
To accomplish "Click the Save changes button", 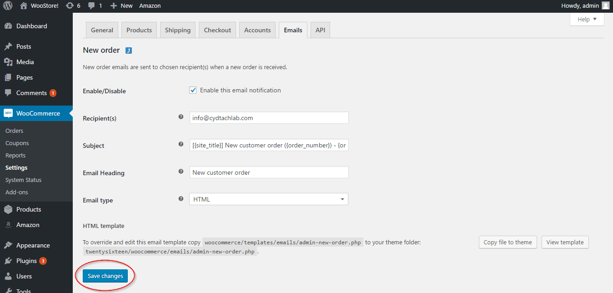I will 106,276.
